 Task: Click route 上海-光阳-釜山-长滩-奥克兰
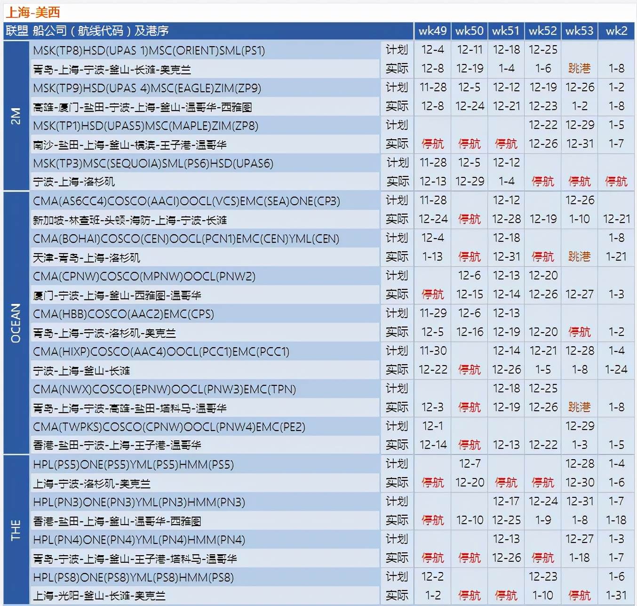click(99, 596)
